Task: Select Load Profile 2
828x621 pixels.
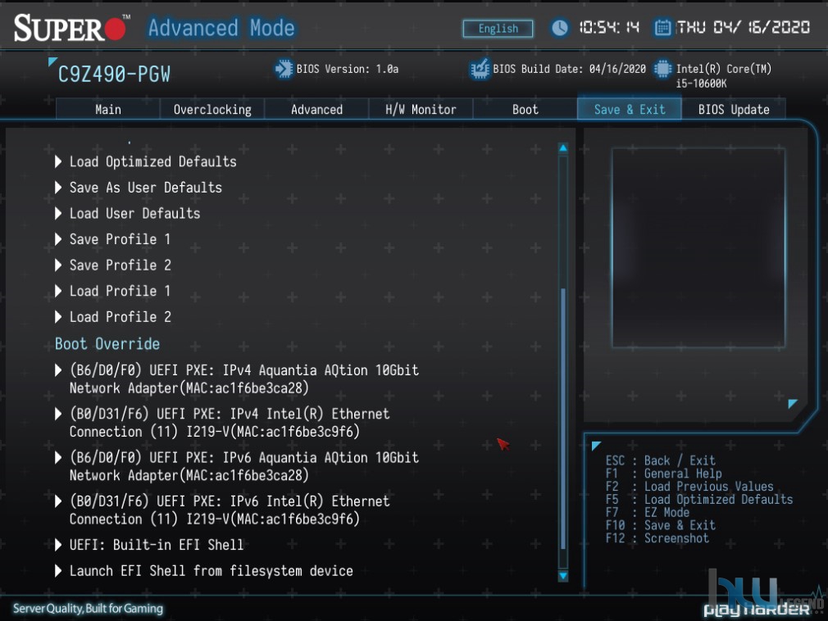Action: click(x=121, y=316)
